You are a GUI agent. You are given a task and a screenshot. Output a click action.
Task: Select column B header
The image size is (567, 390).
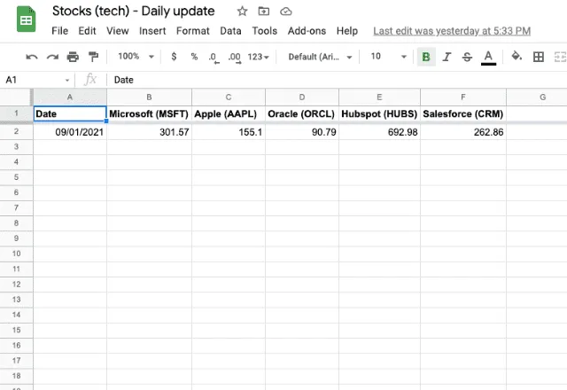coord(149,97)
